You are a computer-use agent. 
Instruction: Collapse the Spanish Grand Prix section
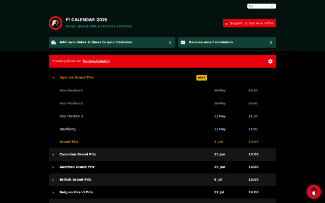coord(54,77)
